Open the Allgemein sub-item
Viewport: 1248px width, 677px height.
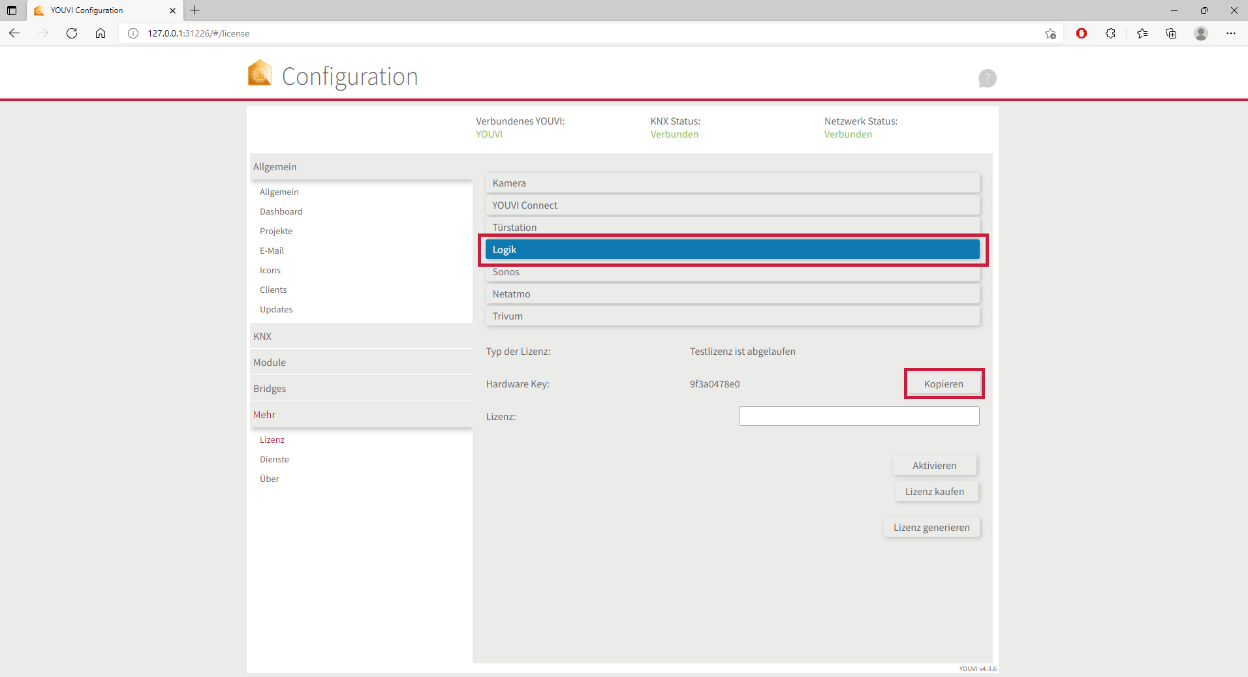coord(279,192)
